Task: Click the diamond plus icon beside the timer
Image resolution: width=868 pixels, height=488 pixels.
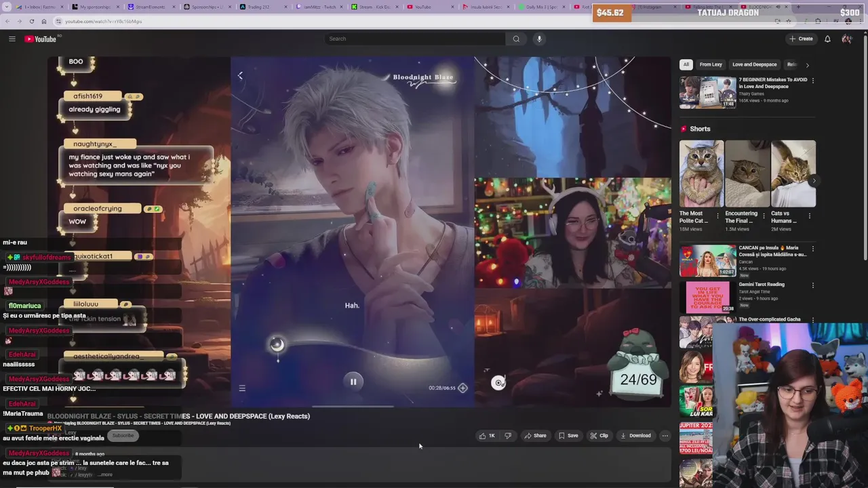Action: tap(462, 388)
